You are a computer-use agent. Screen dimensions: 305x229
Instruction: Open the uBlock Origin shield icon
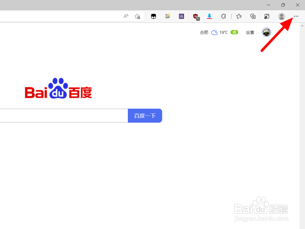(196, 17)
